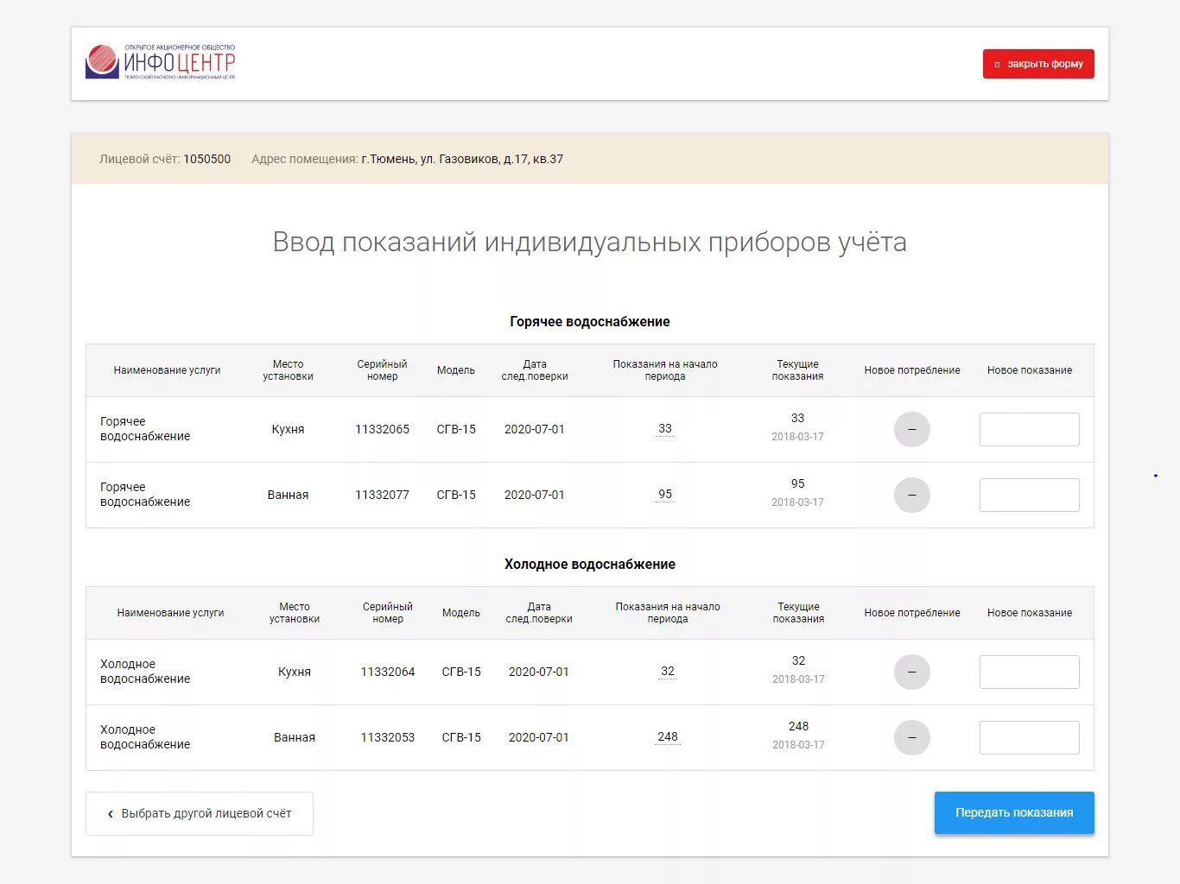The image size is (1180, 884).
Task: Click the consumption dash circle for meter 11332064
Action: (x=912, y=672)
